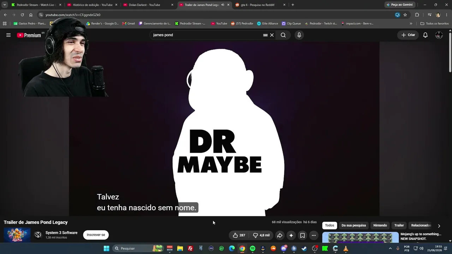Click the sparkle Ask button under the video
452x254 pixels.
pyautogui.click(x=291, y=235)
